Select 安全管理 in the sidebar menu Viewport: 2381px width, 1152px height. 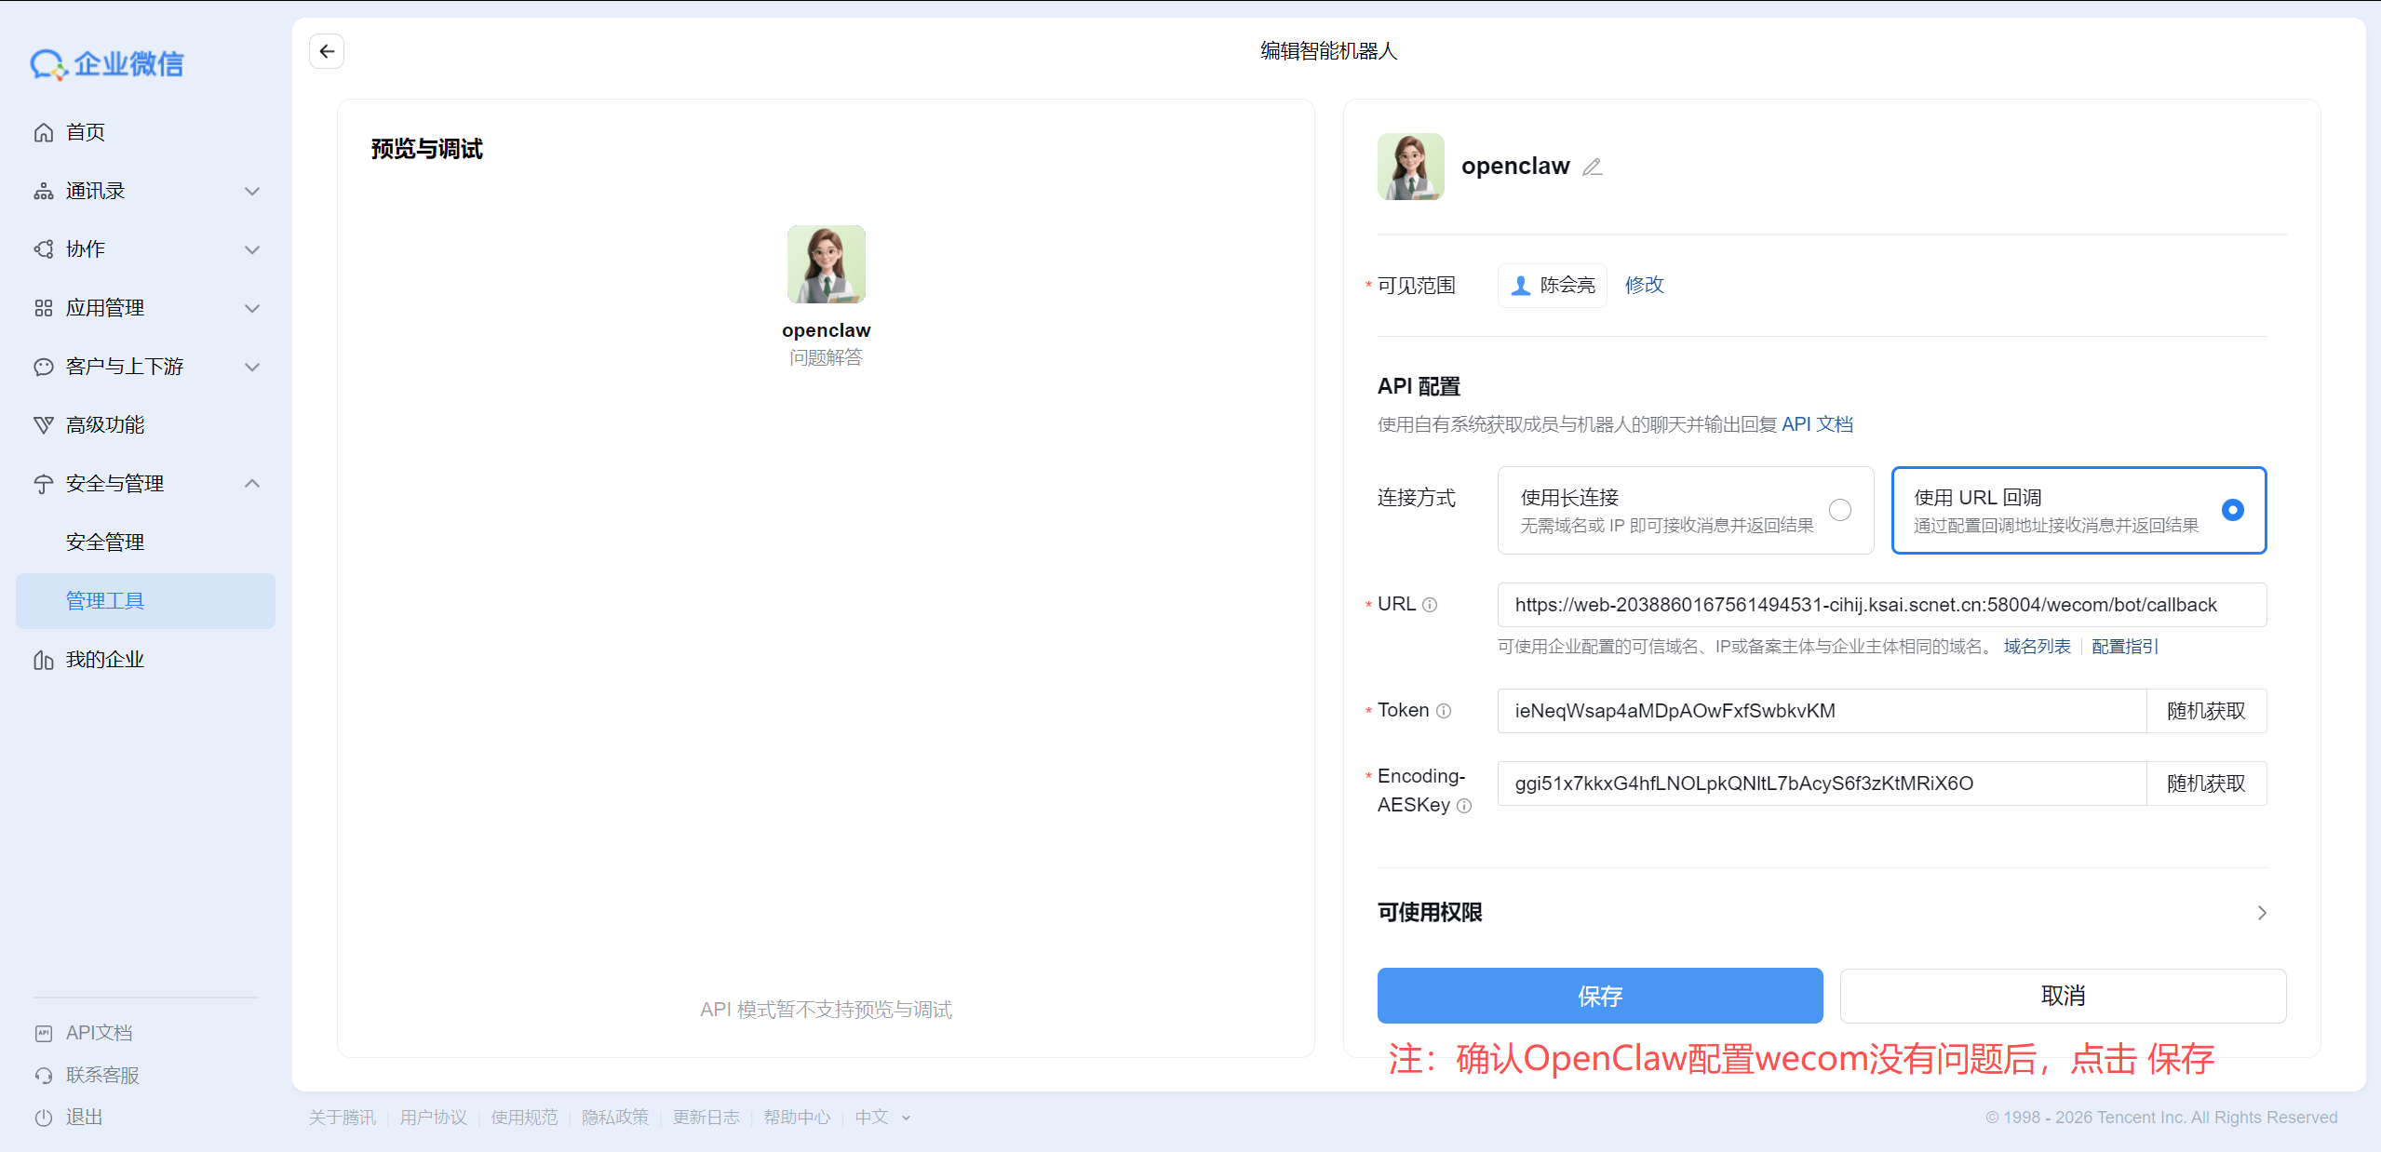[103, 541]
